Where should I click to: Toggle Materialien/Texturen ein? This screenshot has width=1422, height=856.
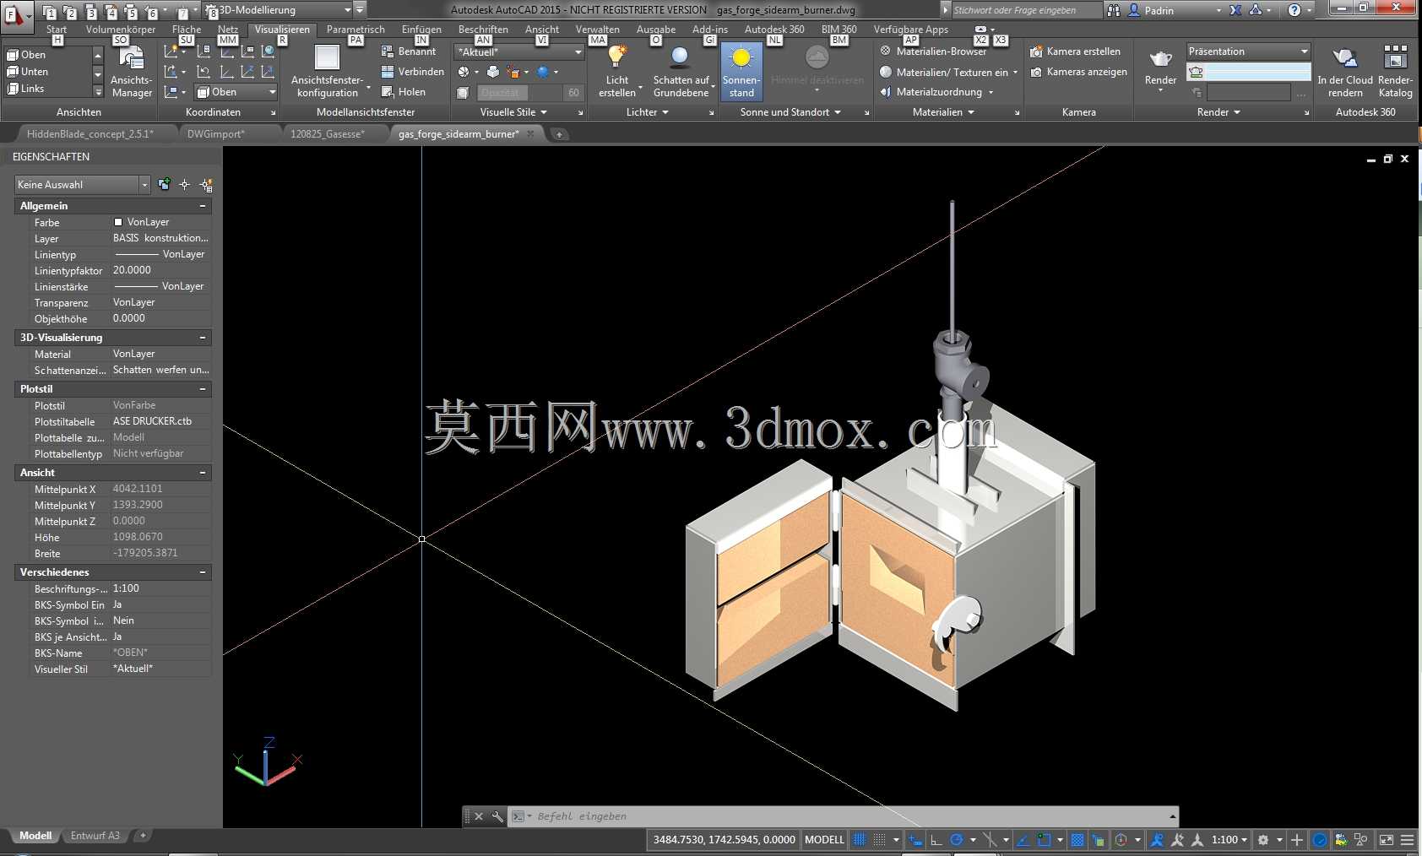948,72
